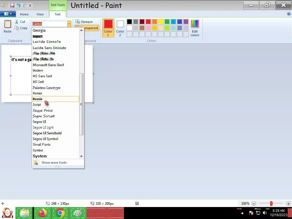Select Color 1 foreground button
This screenshot has height=219, width=292.
(x=108, y=28)
